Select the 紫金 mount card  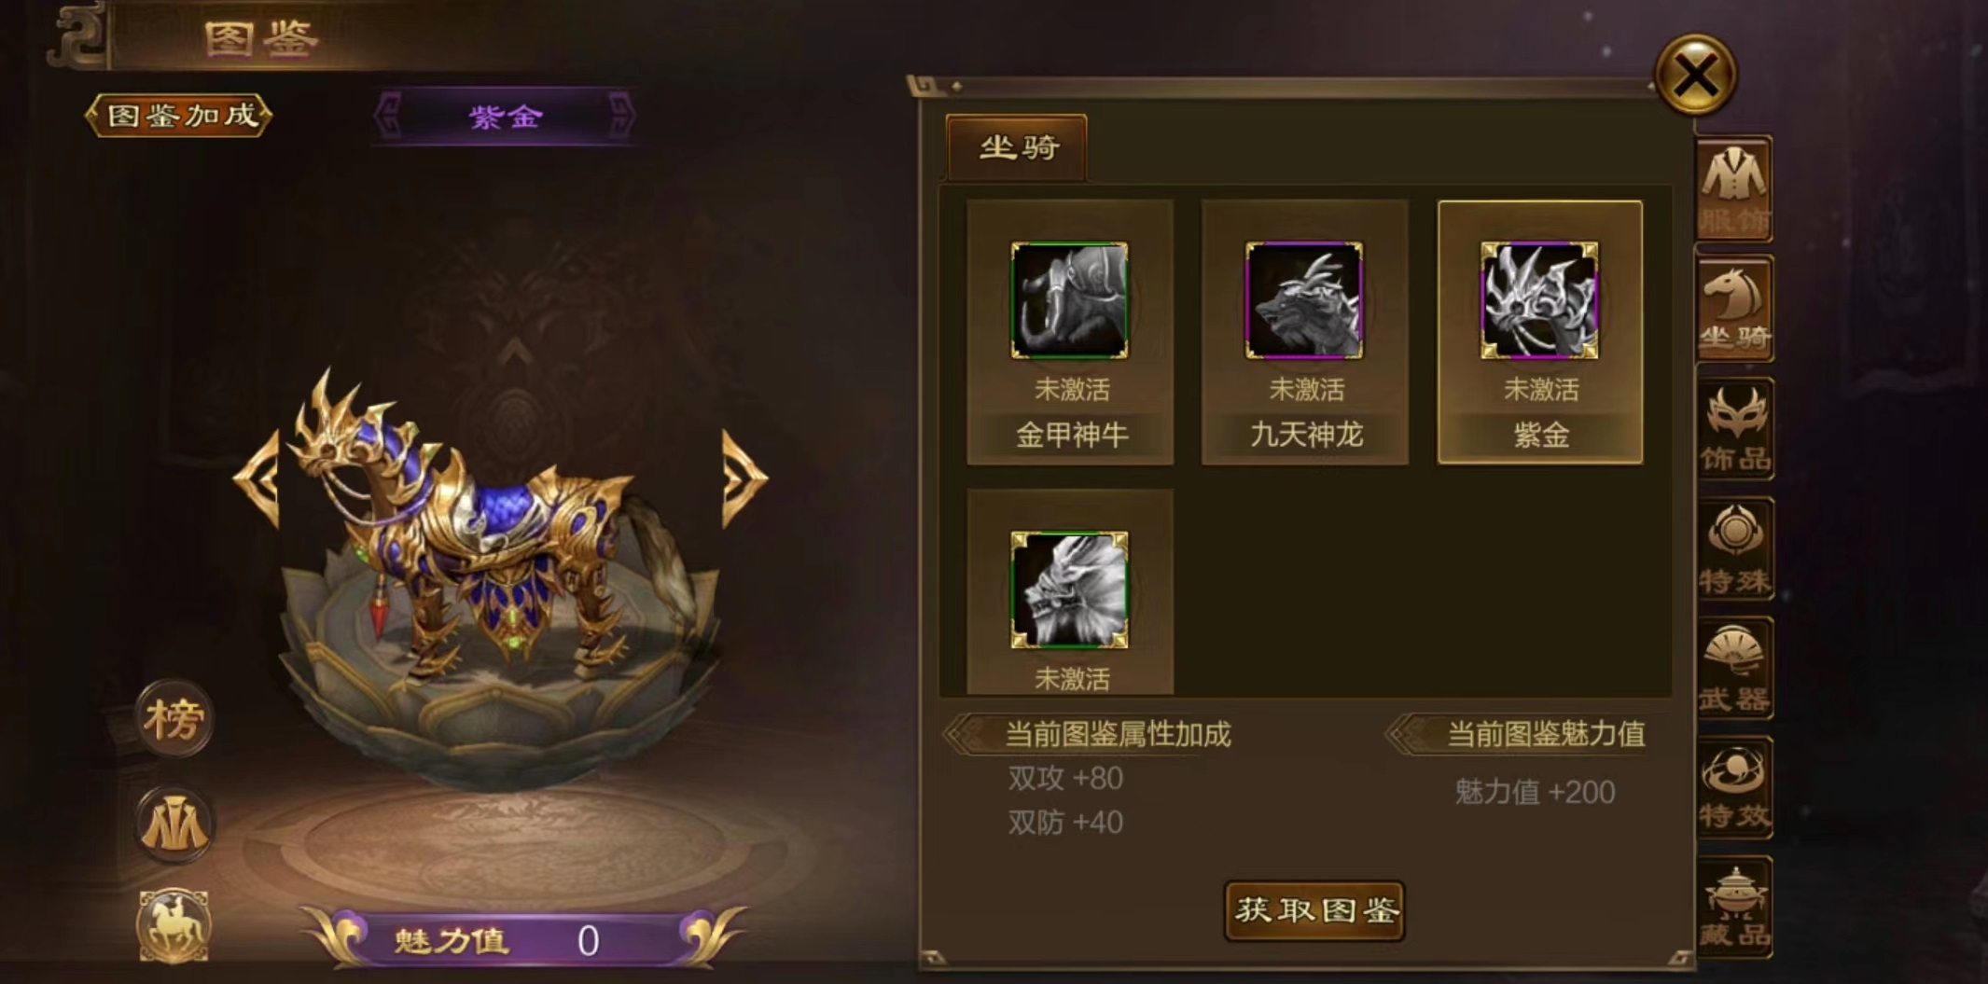pos(1540,332)
